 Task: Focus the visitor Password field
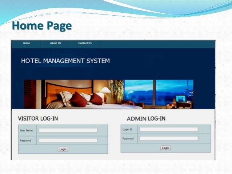68,140
